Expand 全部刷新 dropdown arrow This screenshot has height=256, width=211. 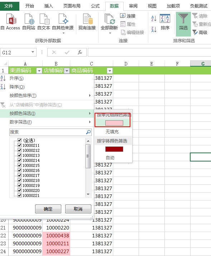[110, 33]
